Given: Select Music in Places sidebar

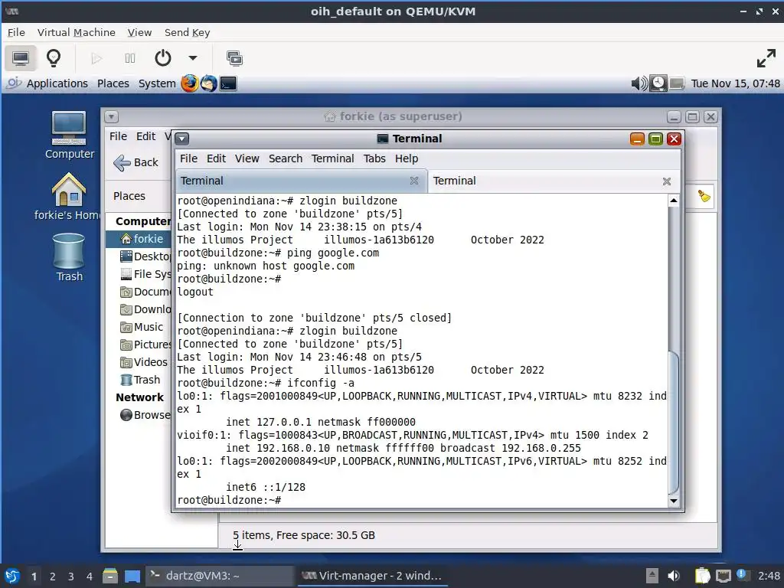Looking at the screenshot, I should click(x=139, y=327).
